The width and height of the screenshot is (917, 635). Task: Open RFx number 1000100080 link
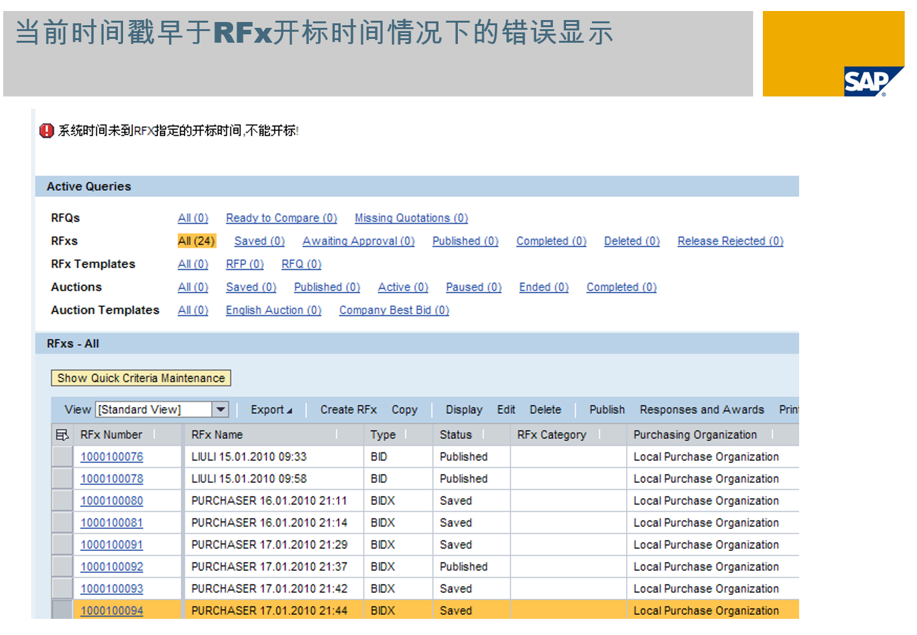112,501
